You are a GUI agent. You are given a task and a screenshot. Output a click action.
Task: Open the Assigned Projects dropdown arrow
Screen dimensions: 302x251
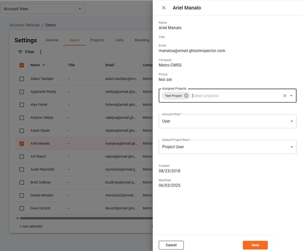pos(291,95)
